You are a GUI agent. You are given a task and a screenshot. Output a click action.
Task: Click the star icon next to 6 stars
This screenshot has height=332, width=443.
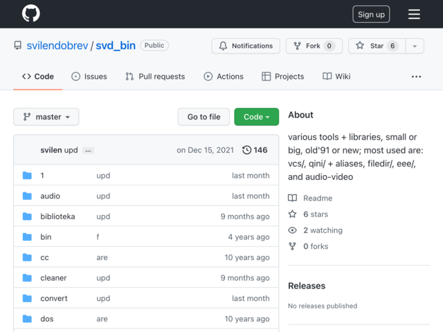point(292,214)
